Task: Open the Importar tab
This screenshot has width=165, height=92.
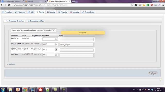Action: 75,12
